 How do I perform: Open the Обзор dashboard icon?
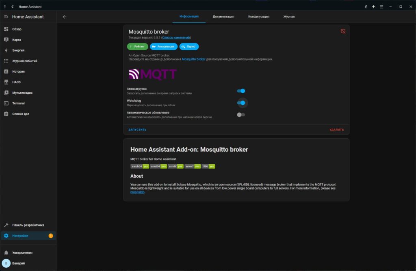point(6,29)
